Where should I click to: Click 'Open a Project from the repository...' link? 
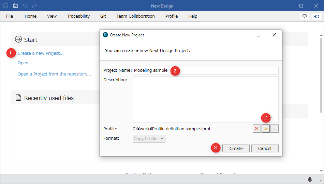point(54,74)
